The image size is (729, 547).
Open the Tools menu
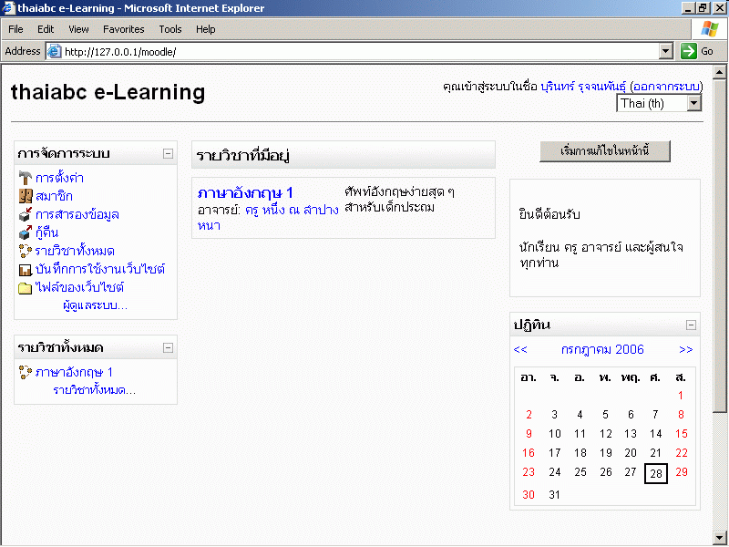click(x=170, y=29)
